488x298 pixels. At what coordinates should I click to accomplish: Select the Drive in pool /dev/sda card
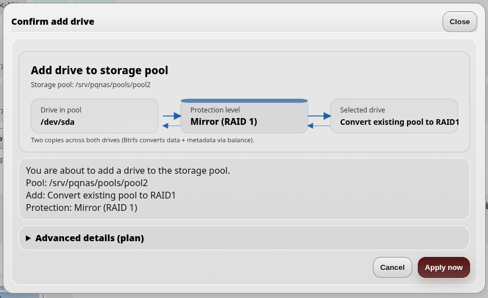point(94,116)
